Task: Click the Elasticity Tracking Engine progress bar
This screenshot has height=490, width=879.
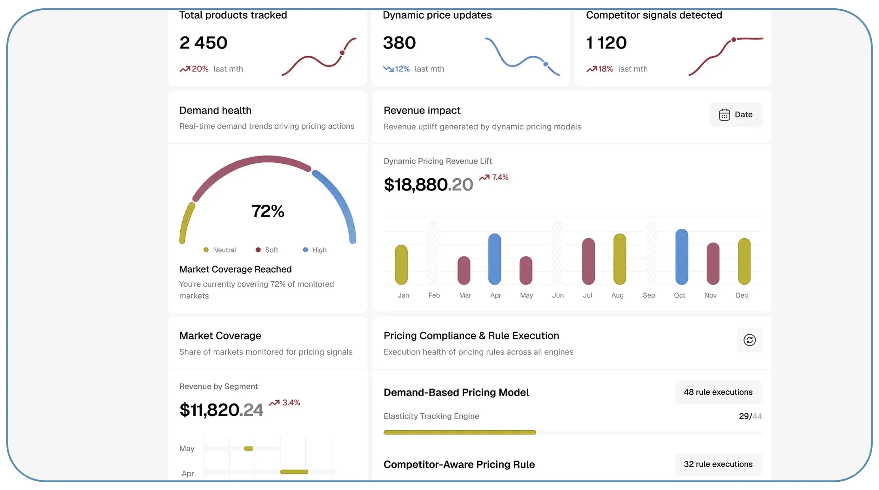Action: point(573,432)
